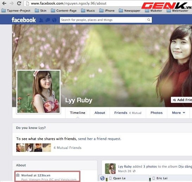Viewport: 192px width, 182px height.
Task: Click the browser back arrow
Action: 4,3
